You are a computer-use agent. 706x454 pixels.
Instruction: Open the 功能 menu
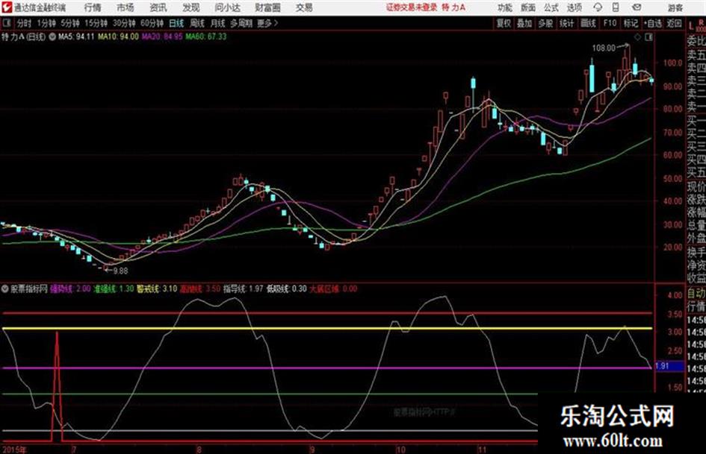tap(505, 7)
